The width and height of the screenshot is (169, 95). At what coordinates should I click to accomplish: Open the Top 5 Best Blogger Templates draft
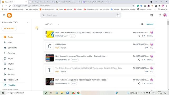click(x=89, y=68)
